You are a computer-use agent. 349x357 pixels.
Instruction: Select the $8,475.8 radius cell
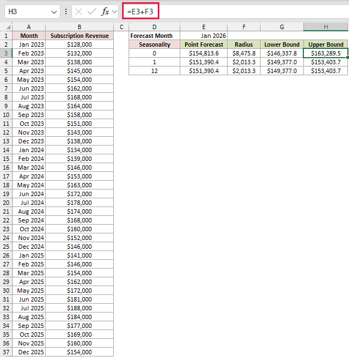tap(244, 53)
